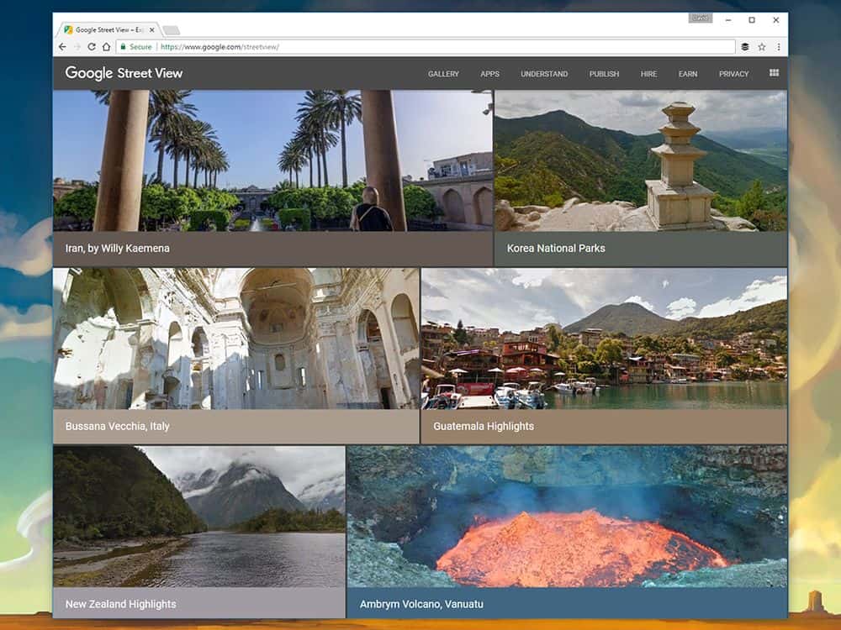Open the Chrome three-dot menu
Image resolution: width=841 pixels, height=630 pixels.
[x=779, y=47]
